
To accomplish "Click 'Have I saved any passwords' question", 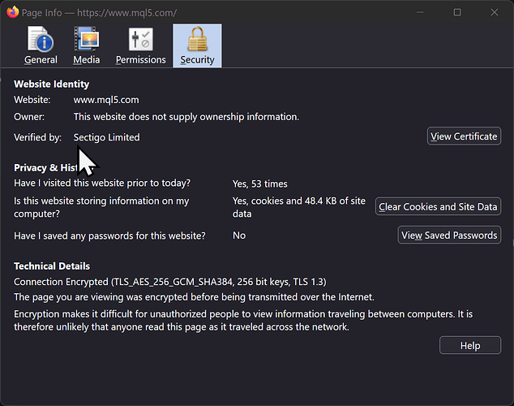I will (x=109, y=235).
